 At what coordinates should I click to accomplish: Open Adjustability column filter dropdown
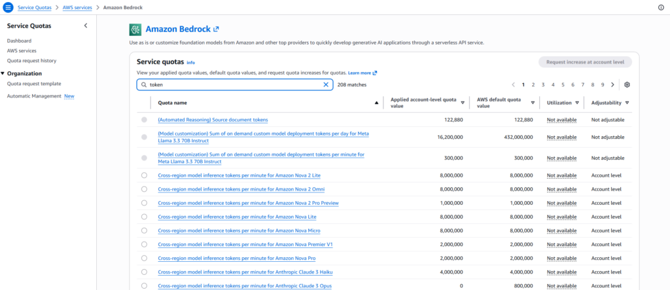pyautogui.click(x=627, y=103)
